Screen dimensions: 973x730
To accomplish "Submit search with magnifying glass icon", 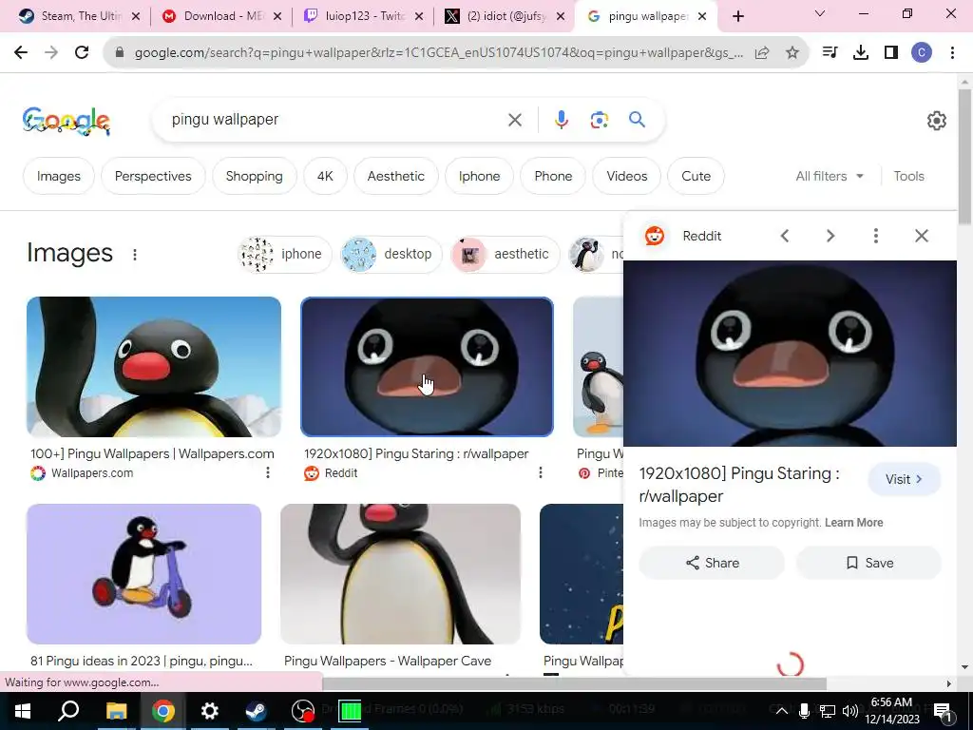I will click(637, 119).
